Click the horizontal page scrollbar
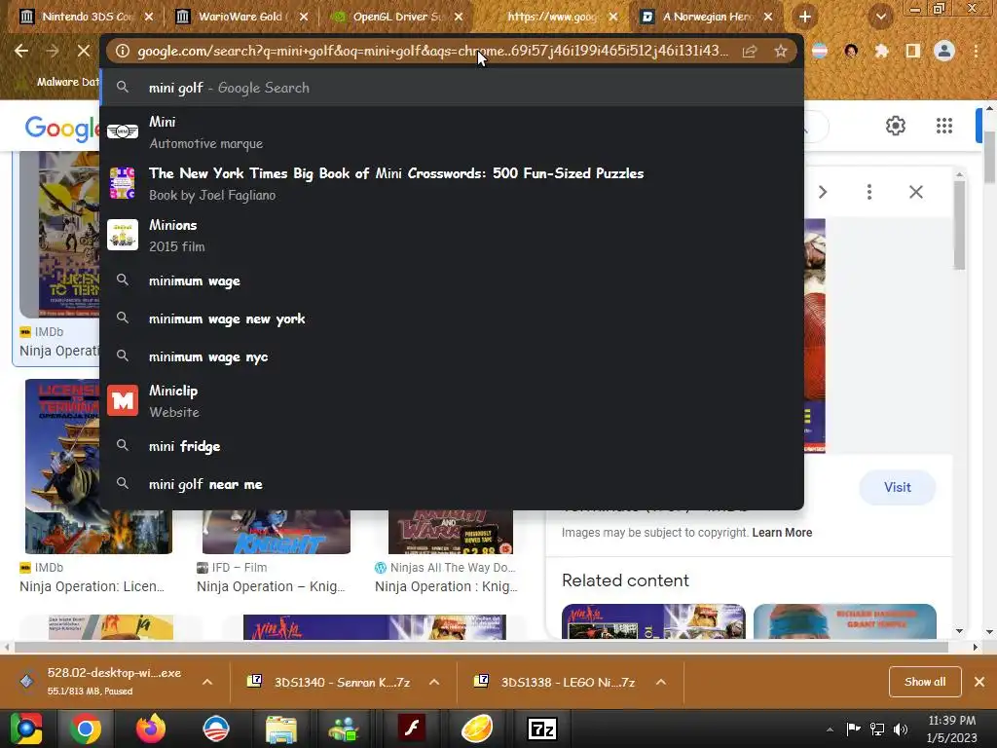The height and width of the screenshot is (748, 997). (x=481, y=647)
